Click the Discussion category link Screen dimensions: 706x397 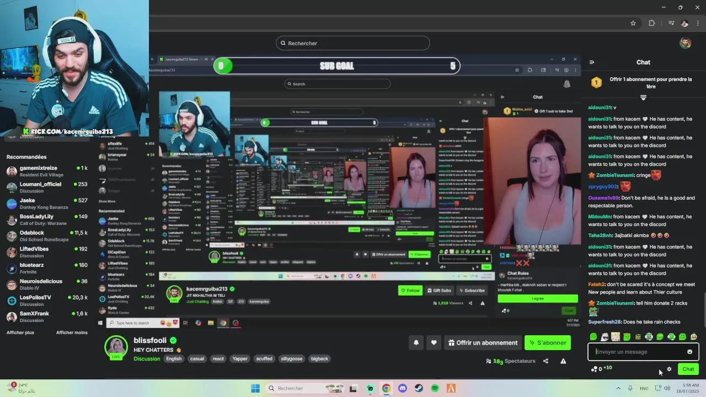[x=147, y=358]
